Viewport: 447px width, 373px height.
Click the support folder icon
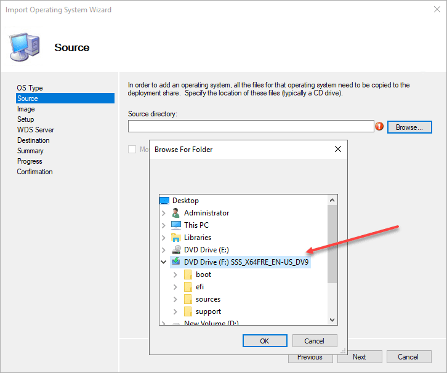[x=188, y=311]
